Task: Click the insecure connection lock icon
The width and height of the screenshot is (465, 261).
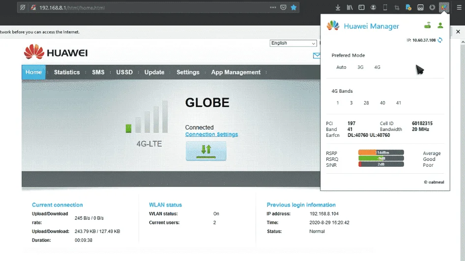Action: pos(33,8)
